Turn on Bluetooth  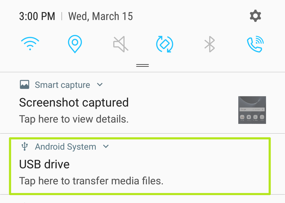point(209,43)
